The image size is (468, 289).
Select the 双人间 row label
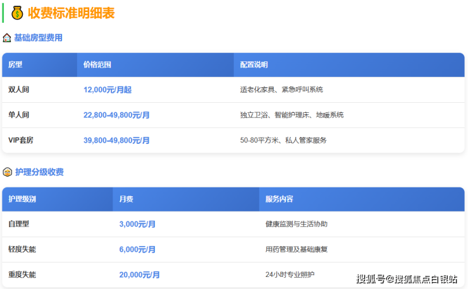click(x=18, y=90)
